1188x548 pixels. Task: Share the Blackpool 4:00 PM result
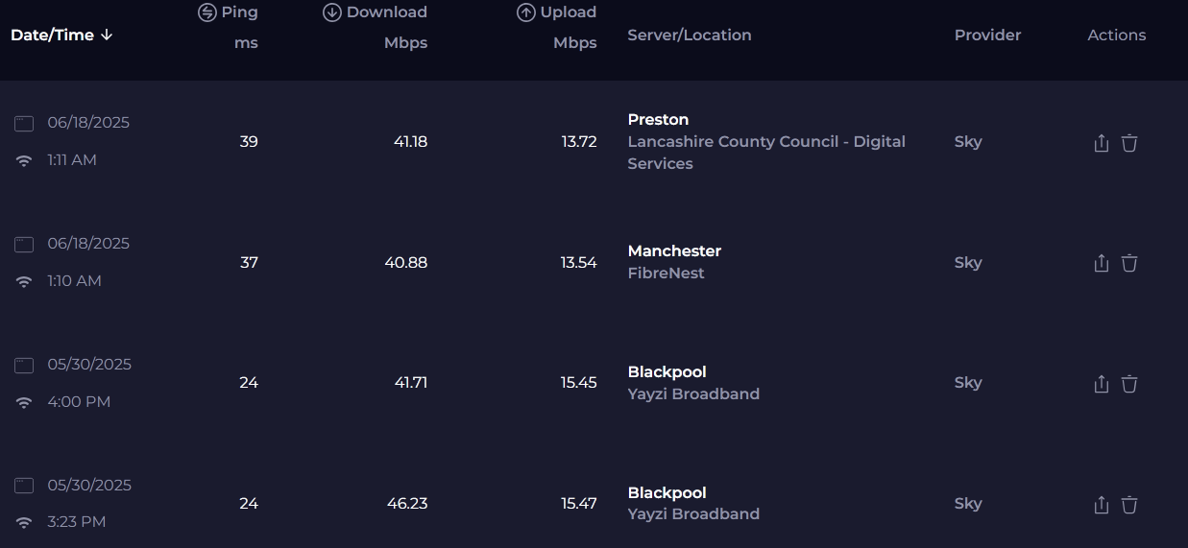click(x=1102, y=384)
